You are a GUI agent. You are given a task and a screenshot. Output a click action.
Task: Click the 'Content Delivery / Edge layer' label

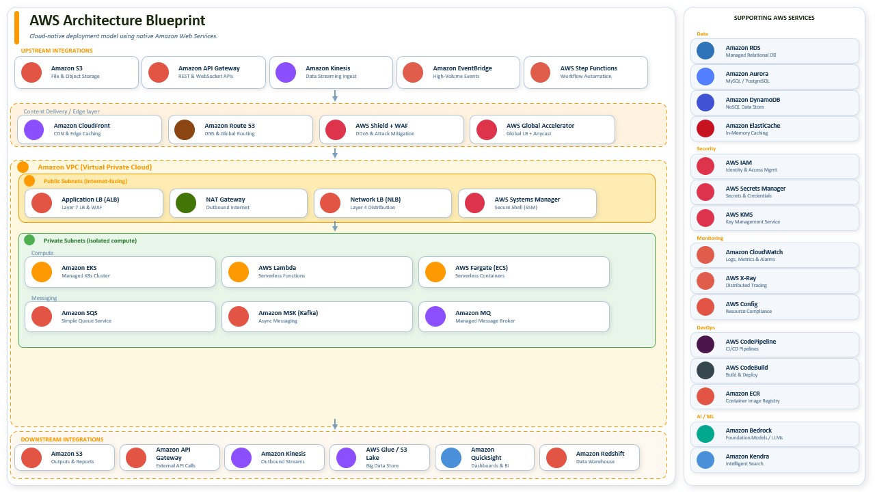[x=62, y=111]
